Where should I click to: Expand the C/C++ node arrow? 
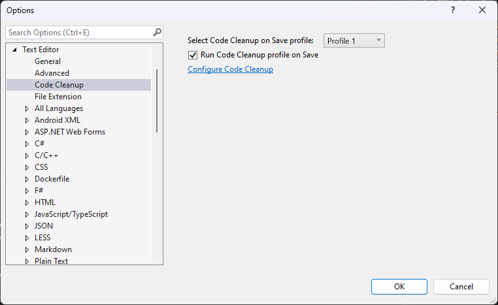click(27, 155)
